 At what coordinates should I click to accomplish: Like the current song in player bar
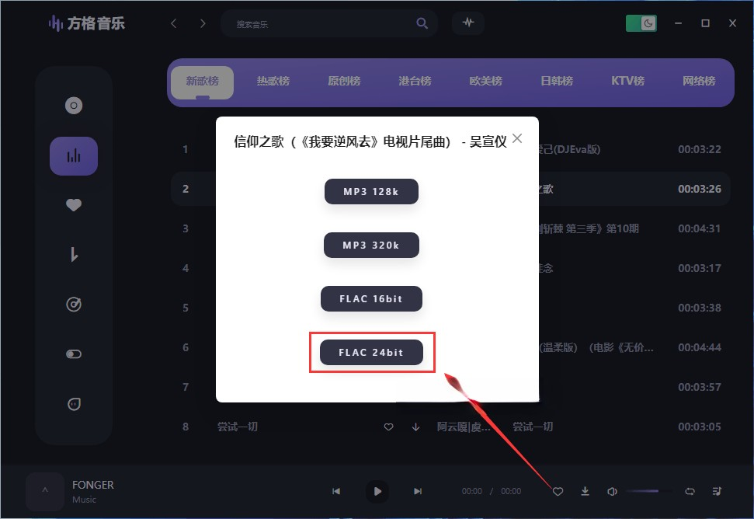pos(558,491)
